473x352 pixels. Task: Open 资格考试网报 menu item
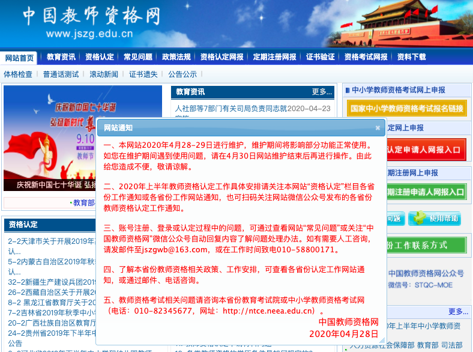(x=366, y=56)
